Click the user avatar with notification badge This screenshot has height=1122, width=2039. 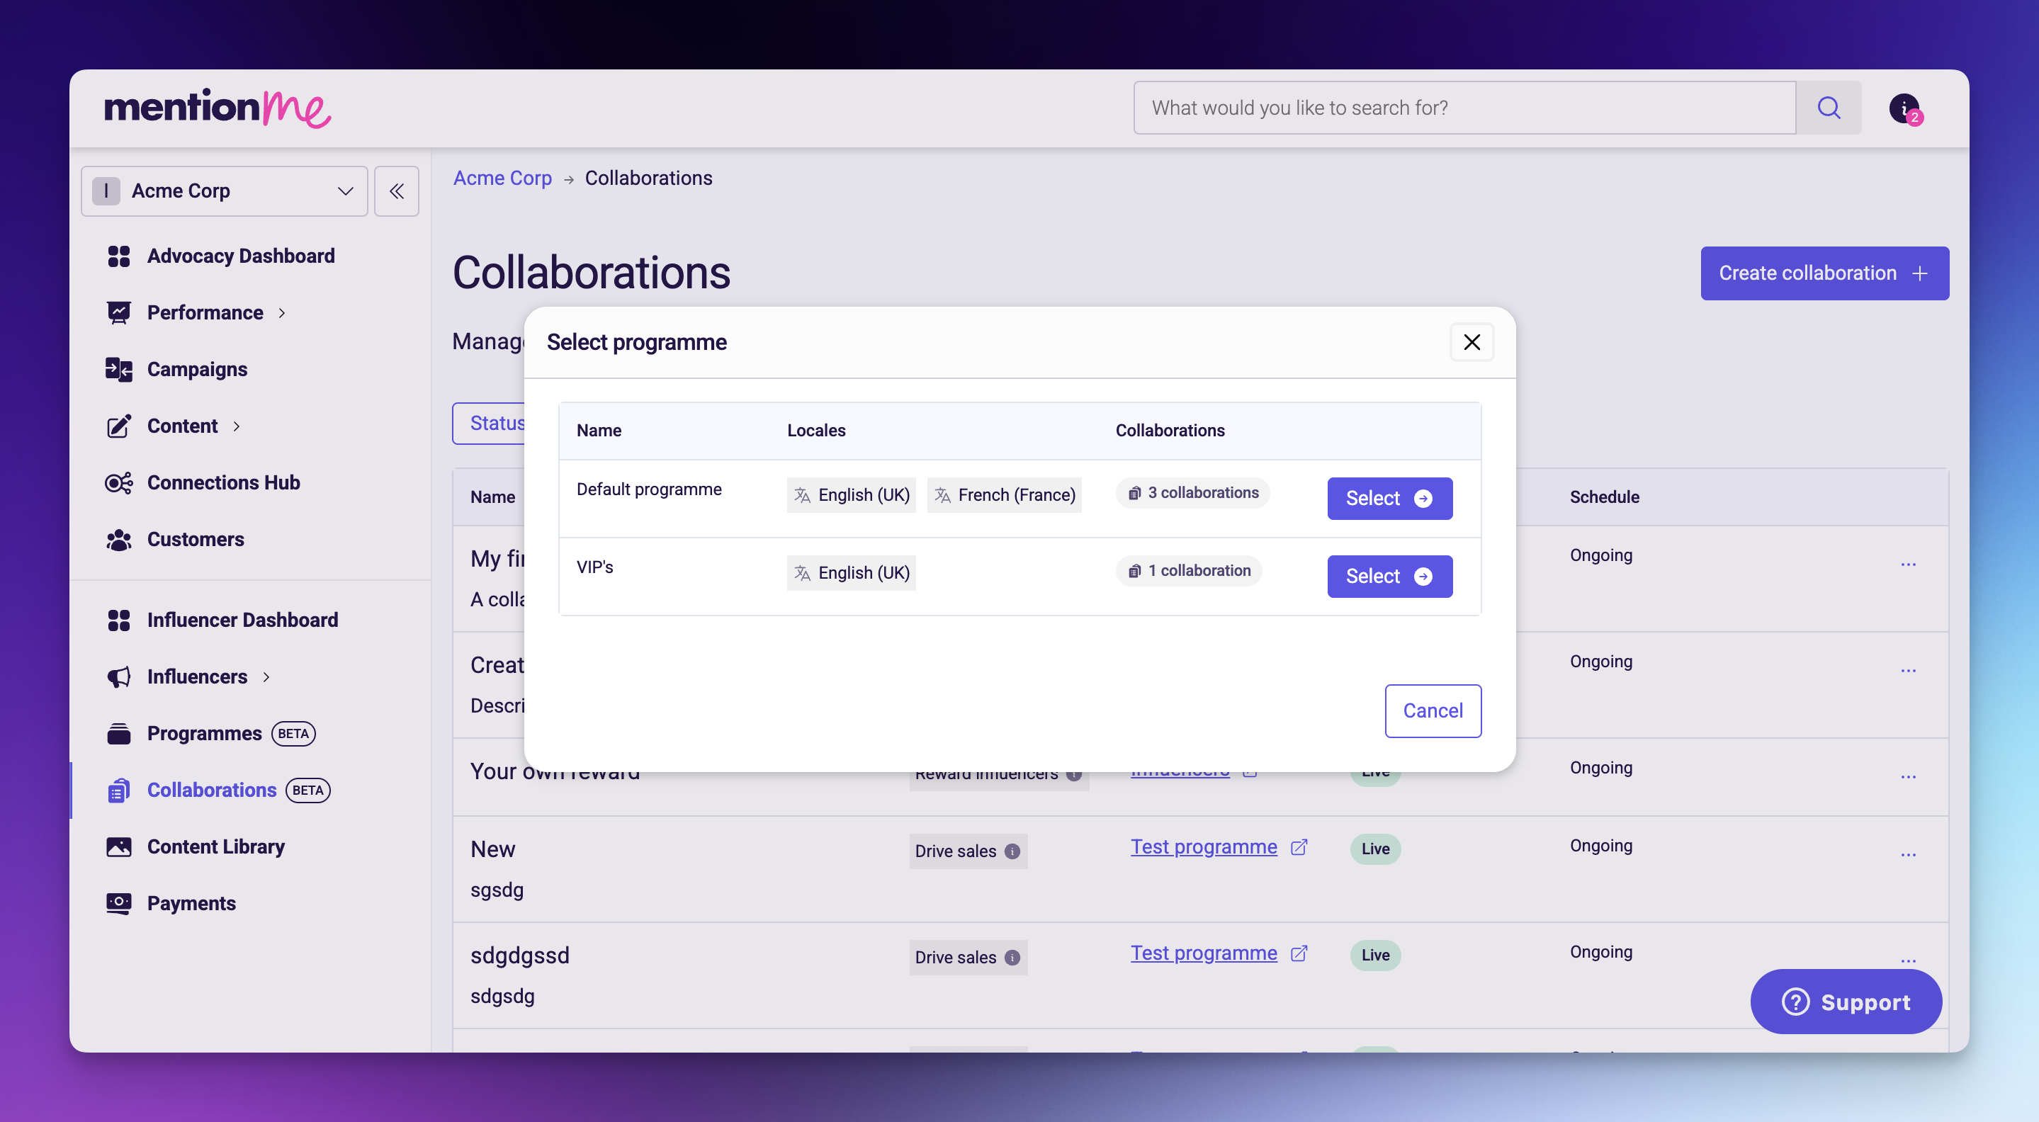coord(1905,108)
